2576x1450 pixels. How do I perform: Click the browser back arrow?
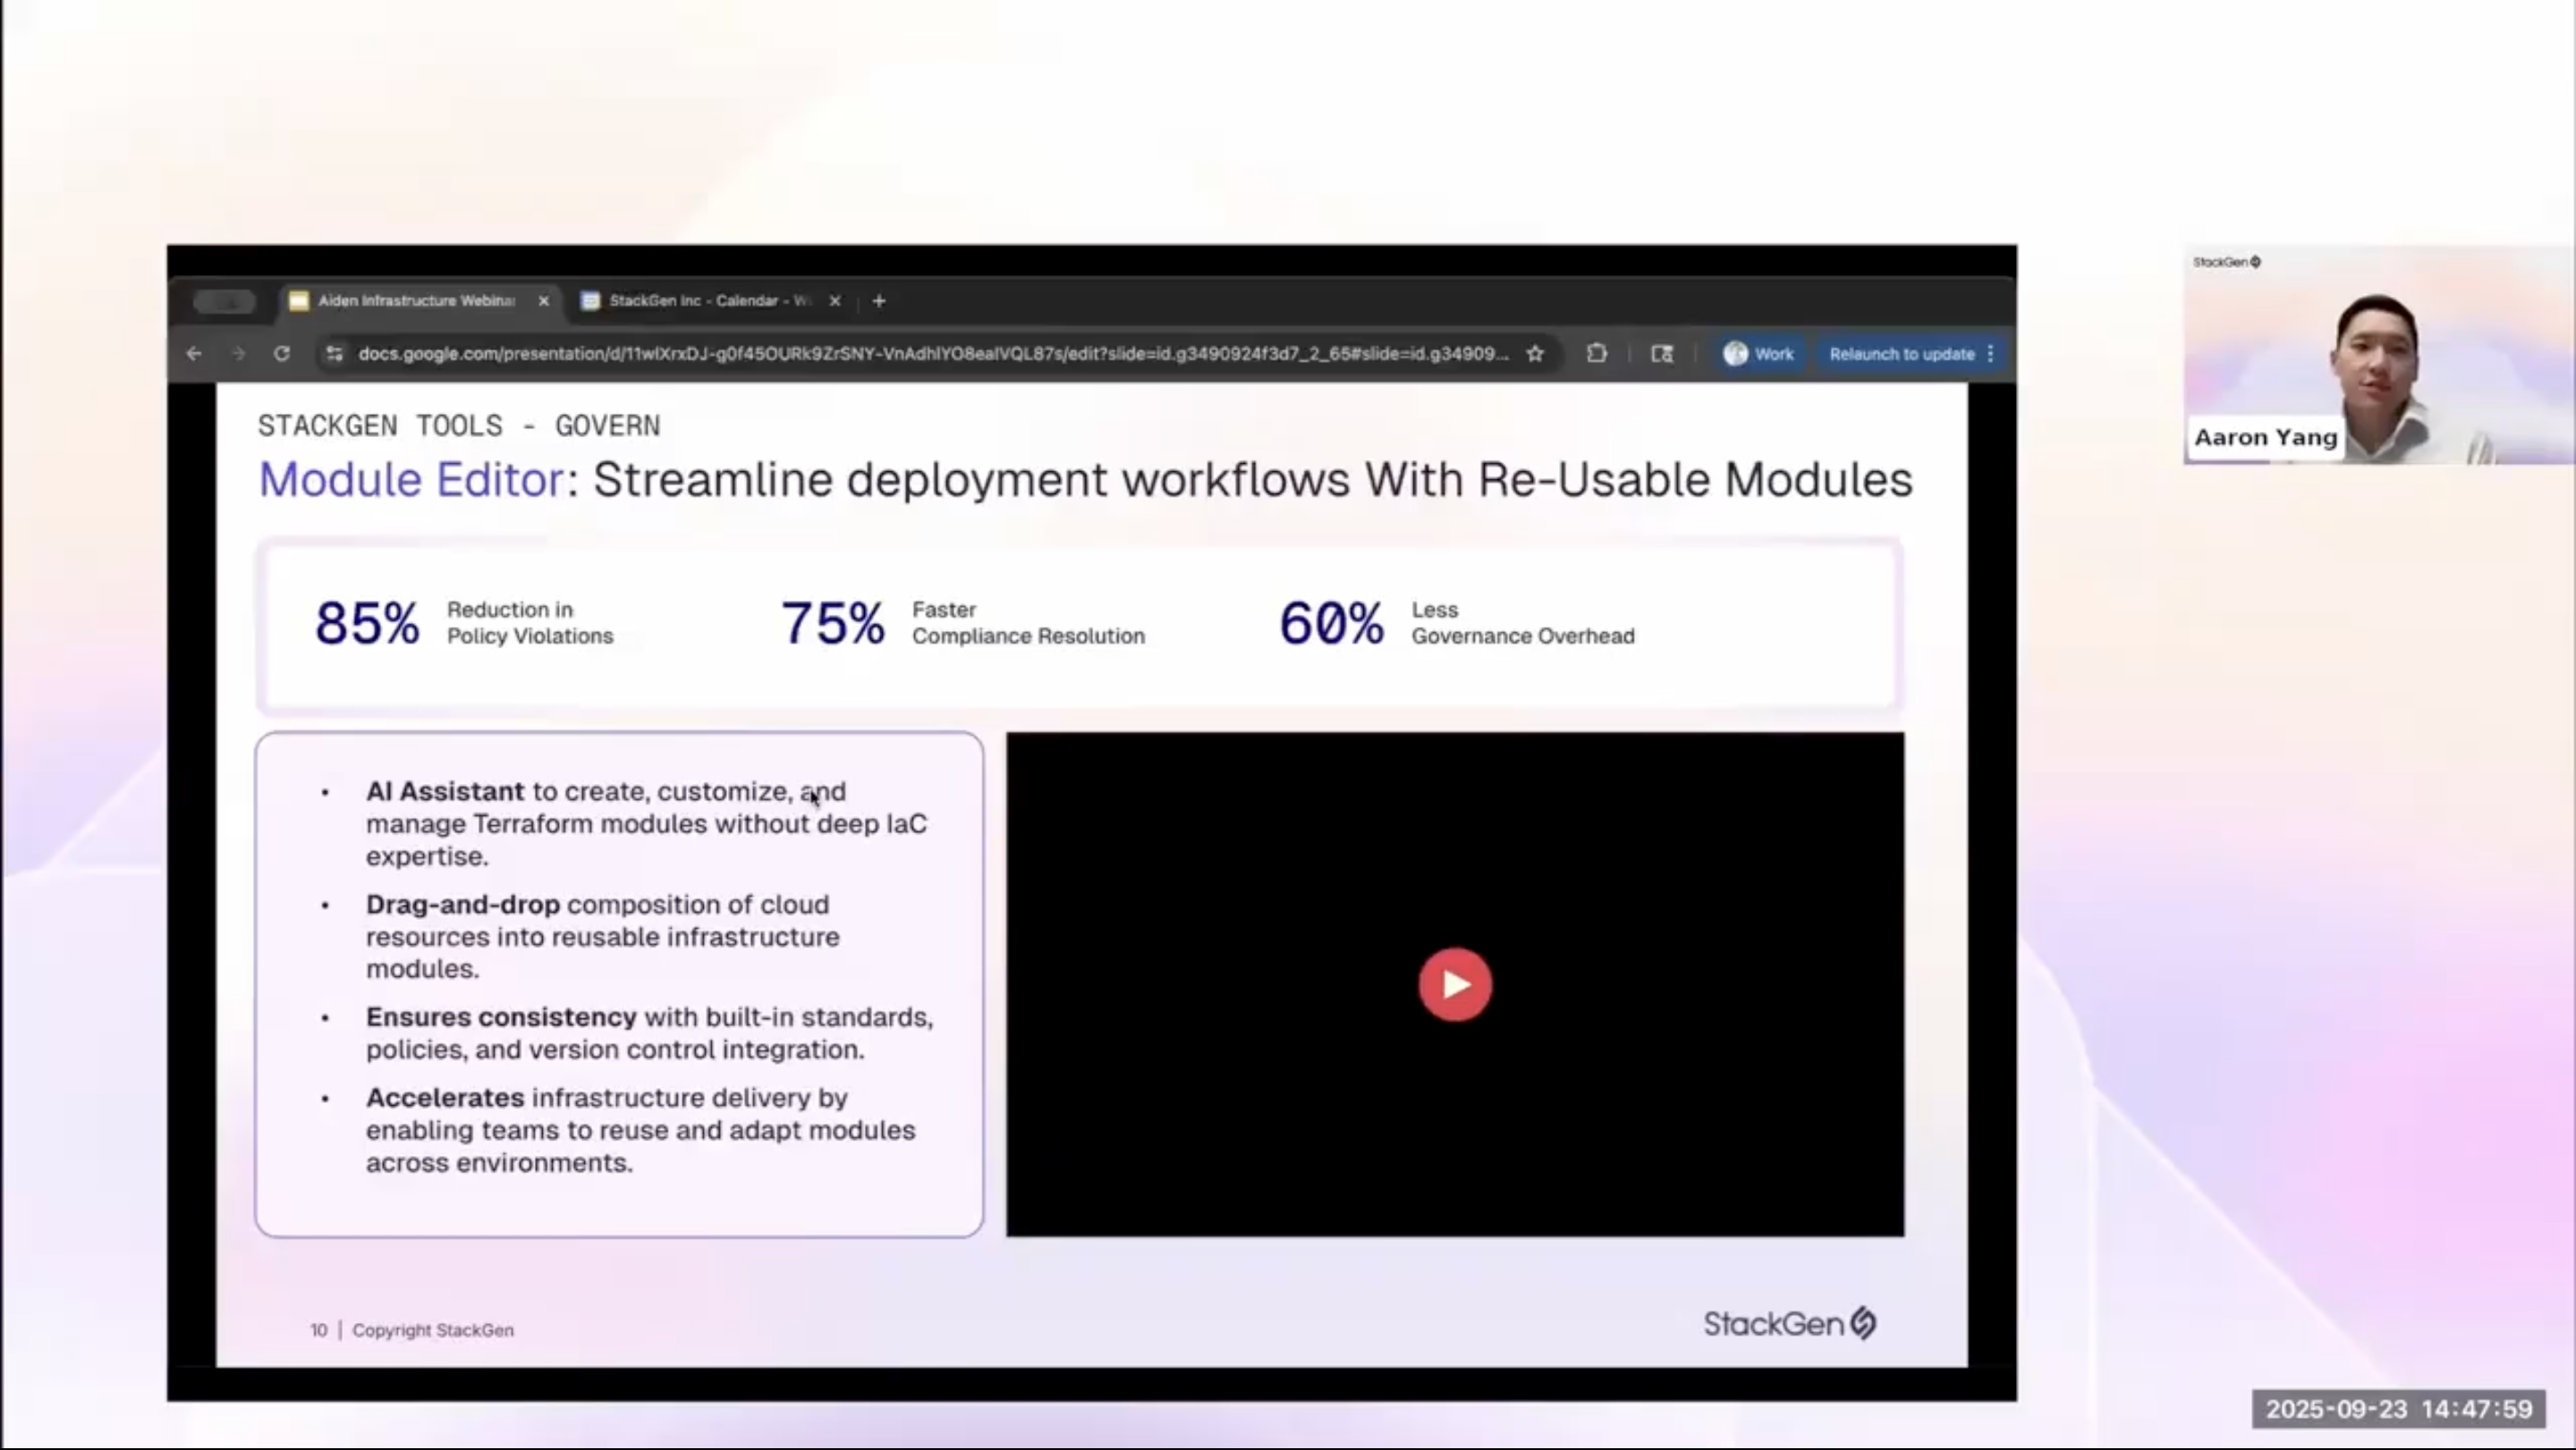click(x=194, y=354)
